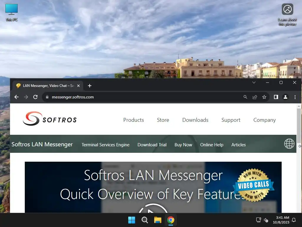Click the padlock site info icon
This screenshot has height=227, width=302.
coord(47,97)
